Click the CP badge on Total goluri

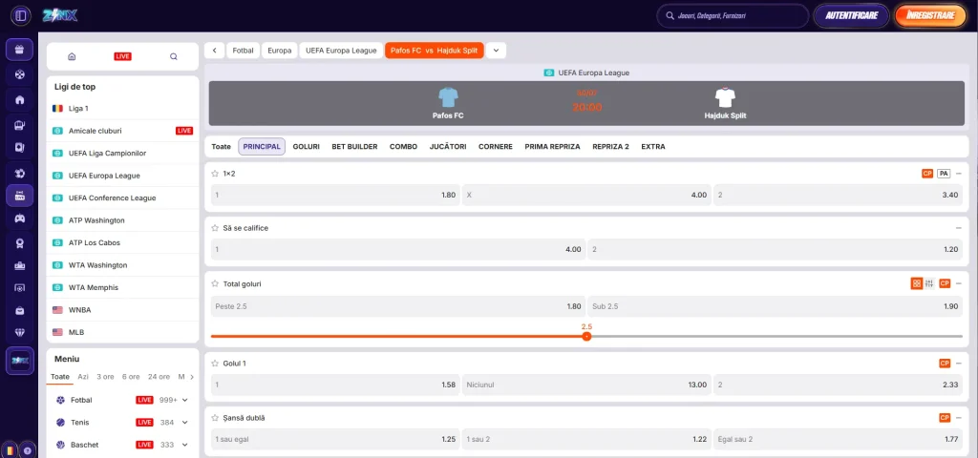945,283
